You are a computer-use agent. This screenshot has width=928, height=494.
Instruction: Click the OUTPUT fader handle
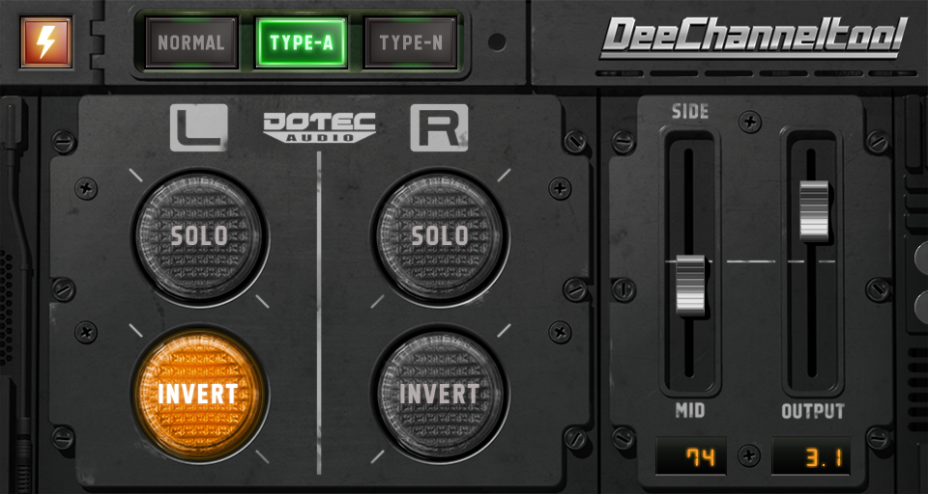(x=814, y=211)
